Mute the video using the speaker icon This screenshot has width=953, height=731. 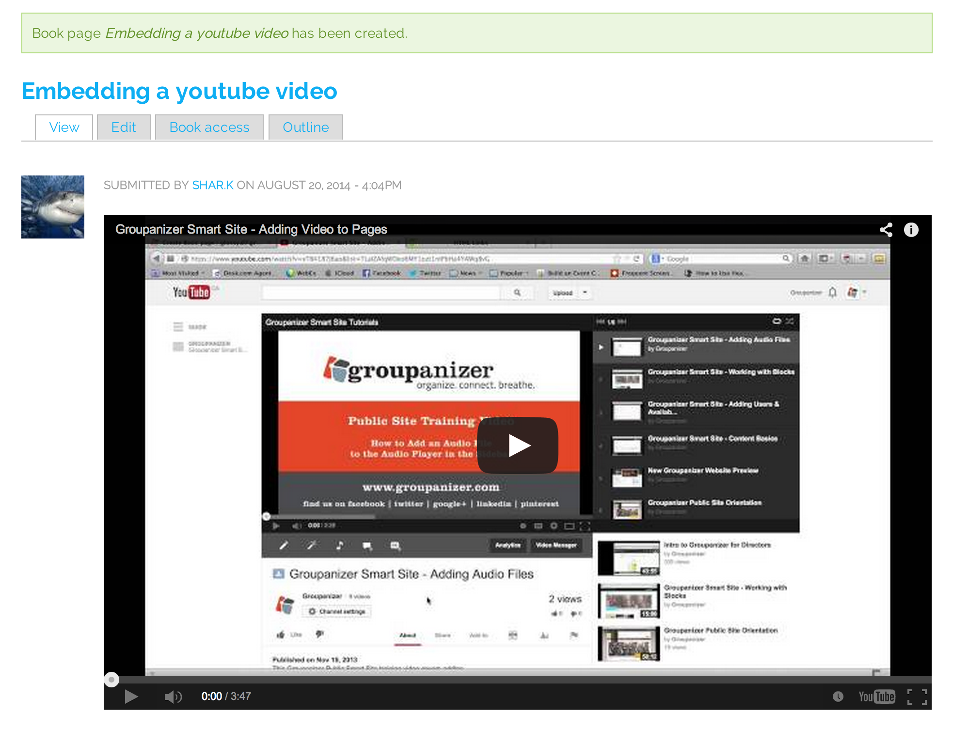coord(173,697)
